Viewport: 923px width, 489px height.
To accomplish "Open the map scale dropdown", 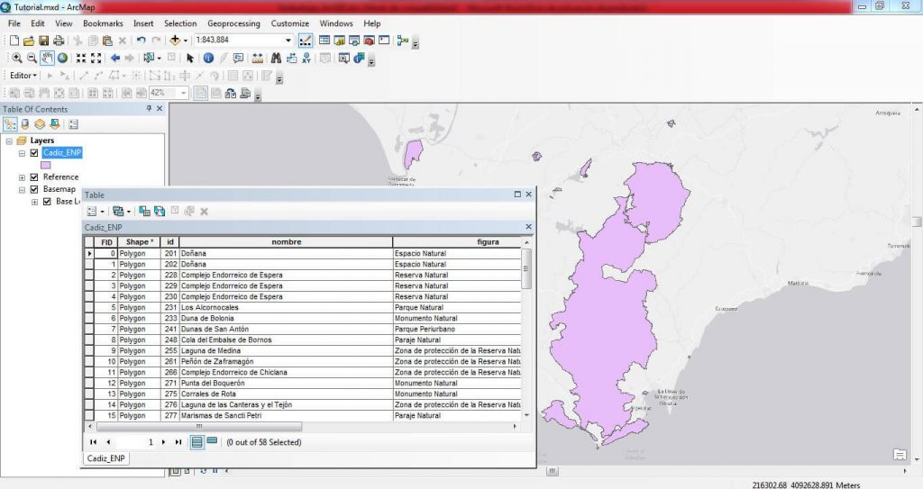I will pos(288,41).
